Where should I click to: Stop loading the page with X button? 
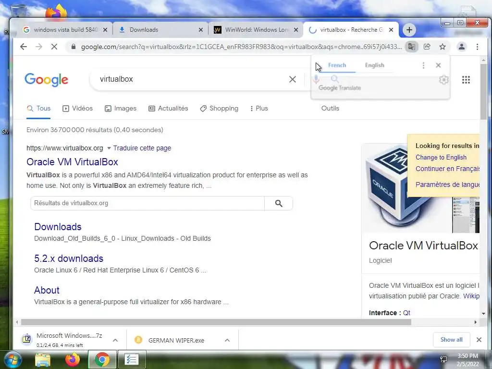[54, 47]
